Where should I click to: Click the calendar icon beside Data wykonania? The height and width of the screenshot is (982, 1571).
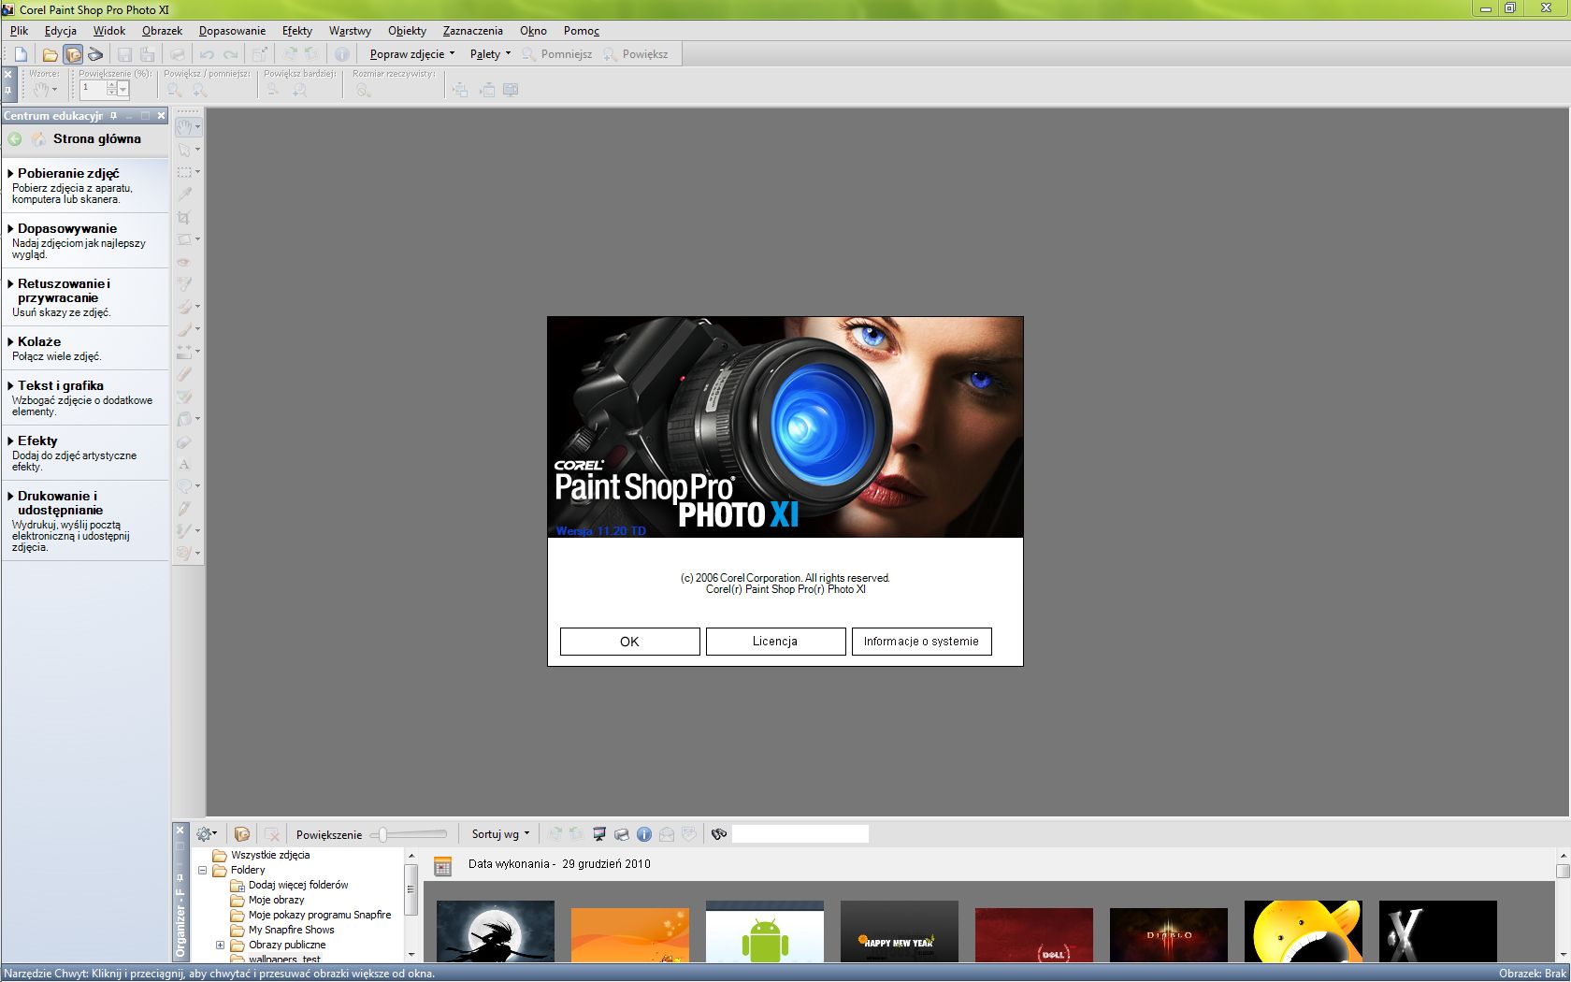(x=443, y=865)
